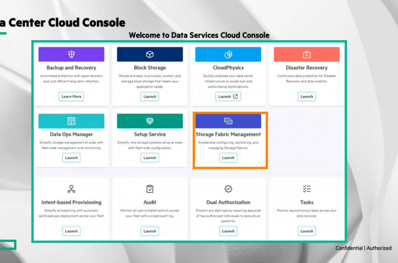
Task: Click the Dual Authorization title
Action: (x=228, y=202)
